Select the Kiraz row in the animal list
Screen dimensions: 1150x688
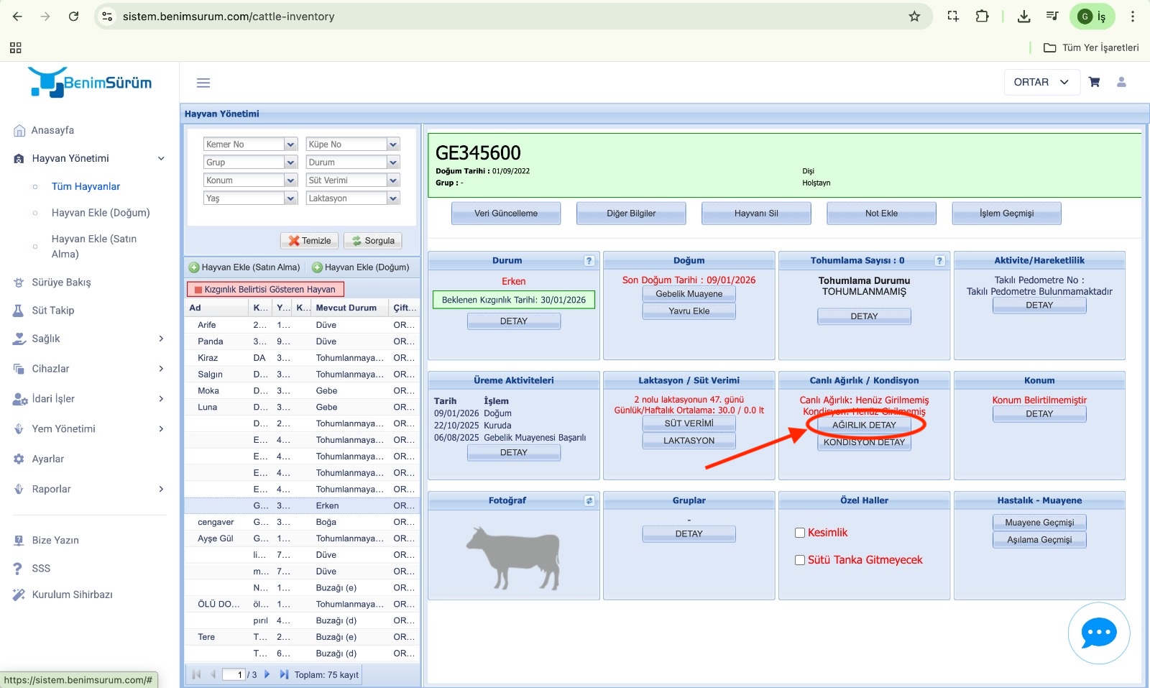pos(302,358)
